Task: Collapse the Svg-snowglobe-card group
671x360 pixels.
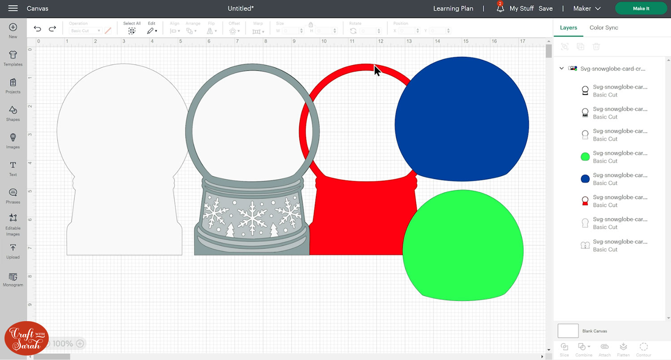Action: pos(562,69)
